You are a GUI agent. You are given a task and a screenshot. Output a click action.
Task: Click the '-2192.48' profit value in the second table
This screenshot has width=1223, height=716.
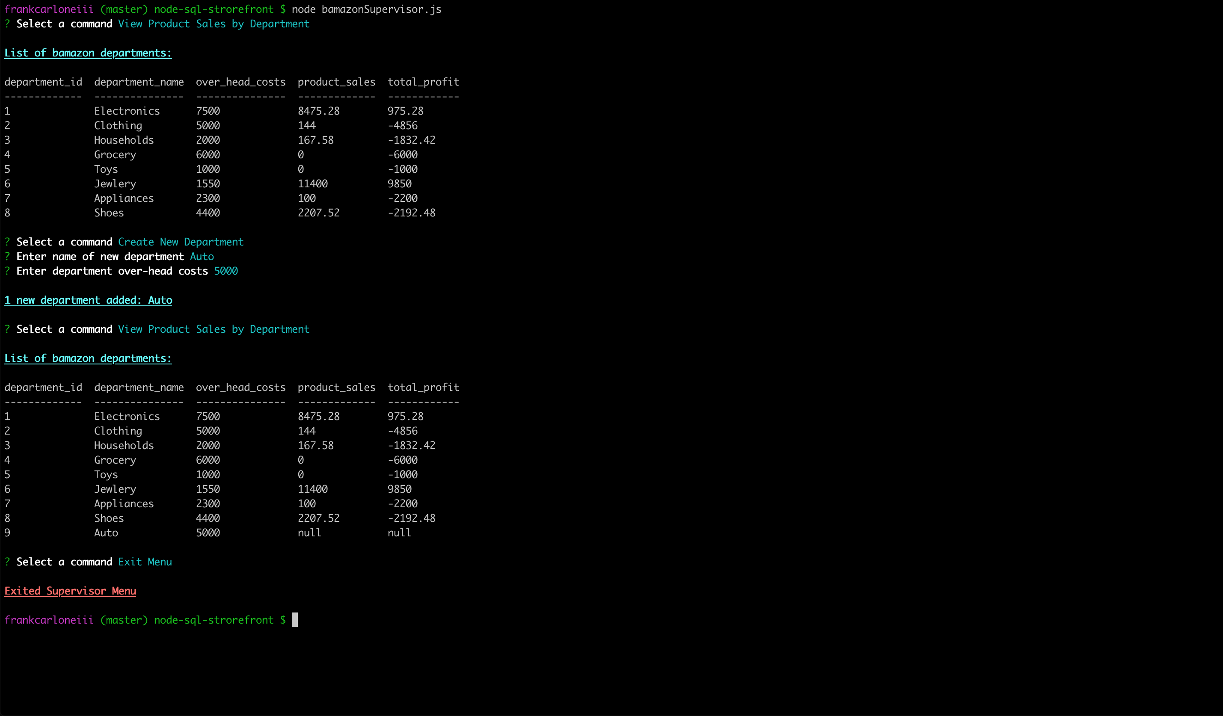(411, 518)
